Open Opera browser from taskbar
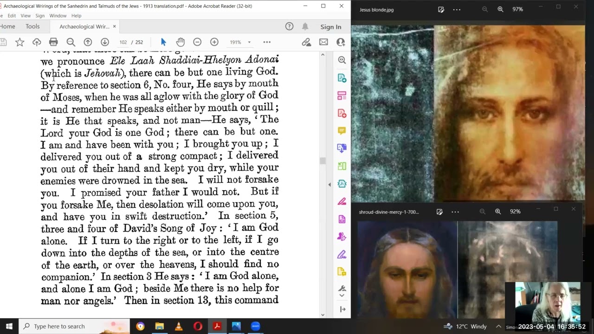The image size is (594, 334). point(198,326)
